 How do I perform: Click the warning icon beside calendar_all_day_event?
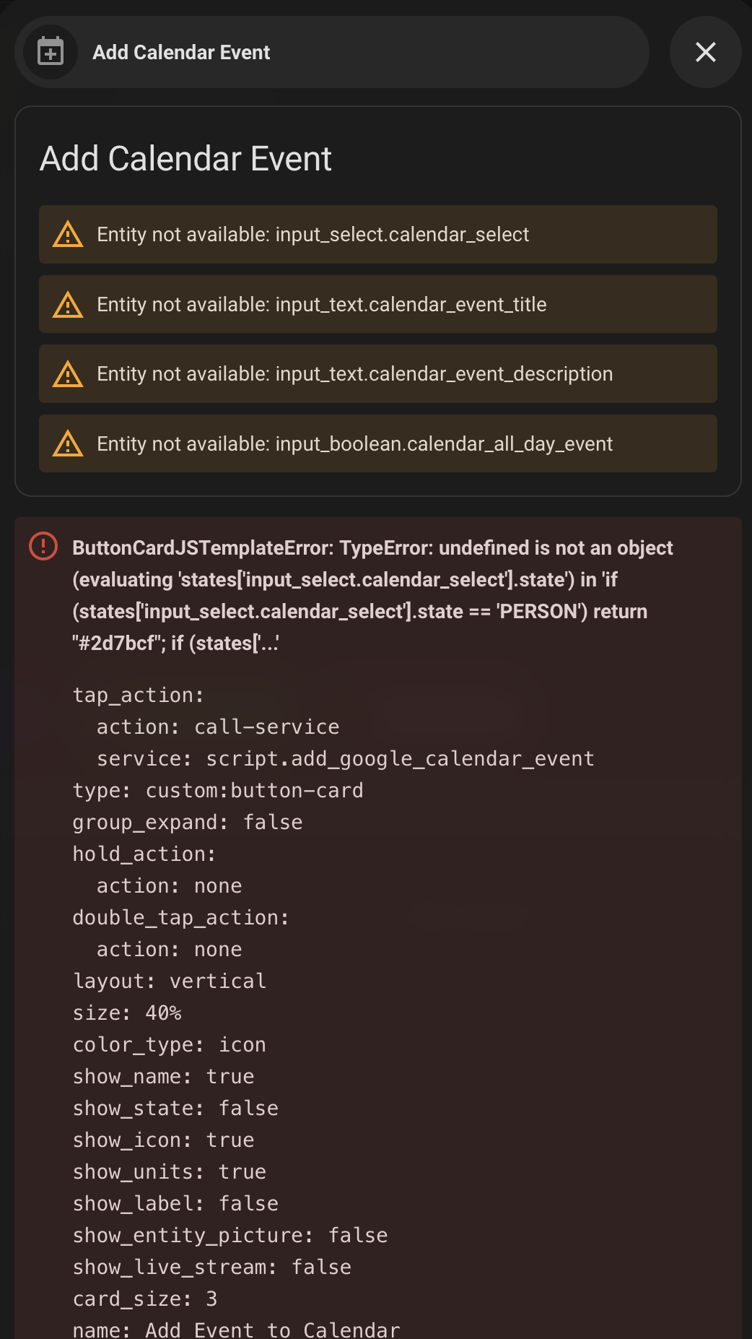tap(68, 443)
